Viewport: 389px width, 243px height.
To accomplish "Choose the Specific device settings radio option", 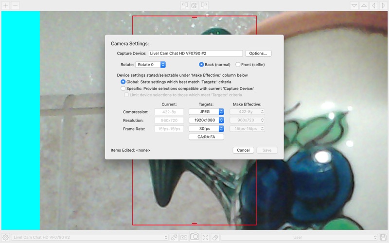I will coord(123,88).
